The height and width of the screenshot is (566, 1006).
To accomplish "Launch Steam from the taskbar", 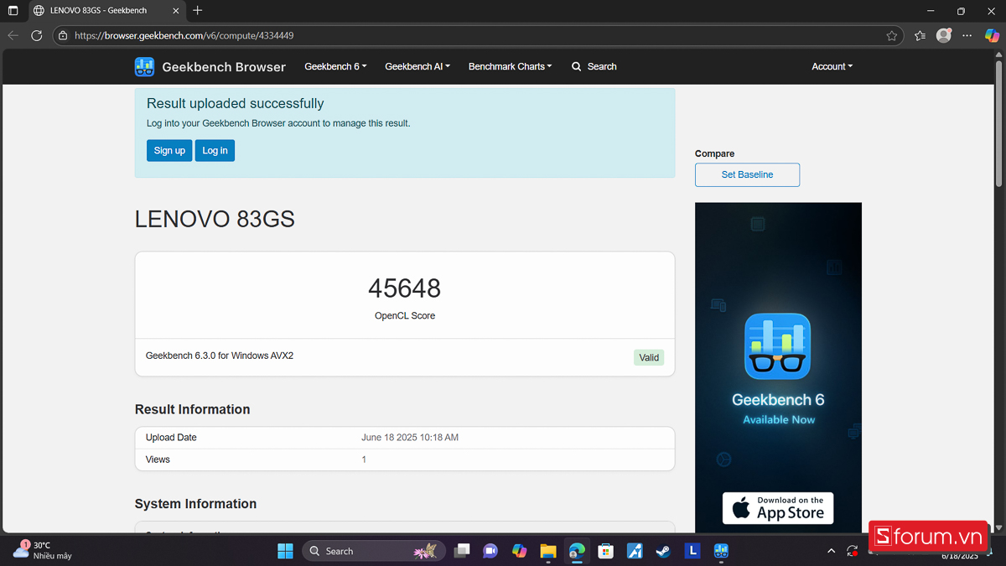I will pyautogui.click(x=663, y=551).
